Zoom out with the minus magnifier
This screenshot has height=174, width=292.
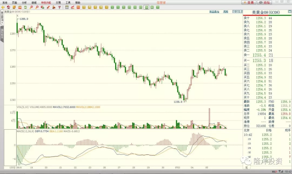click(37, 7)
